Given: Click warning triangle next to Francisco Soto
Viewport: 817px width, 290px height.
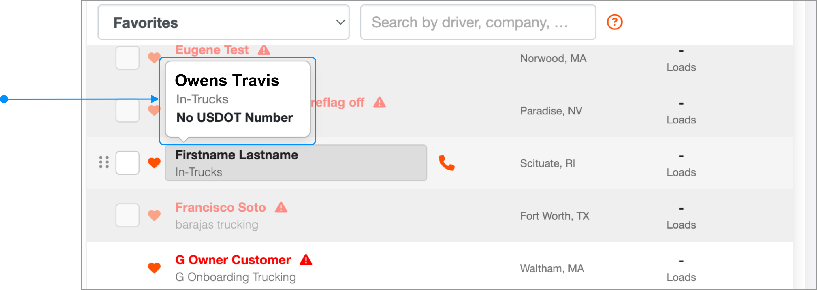Looking at the screenshot, I should click(281, 207).
